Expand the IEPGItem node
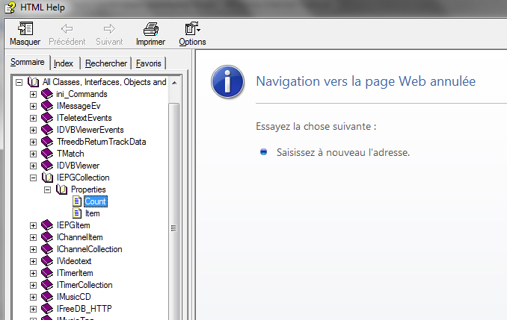This screenshot has width=507, height=320. 33,225
